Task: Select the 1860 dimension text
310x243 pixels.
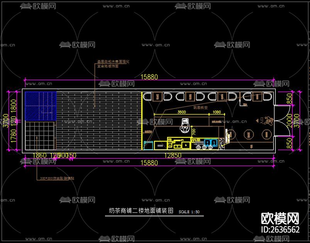Action: (x=39, y=156)
